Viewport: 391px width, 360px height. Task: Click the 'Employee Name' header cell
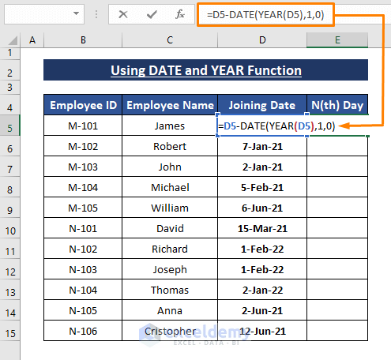[x=170, y=105]
